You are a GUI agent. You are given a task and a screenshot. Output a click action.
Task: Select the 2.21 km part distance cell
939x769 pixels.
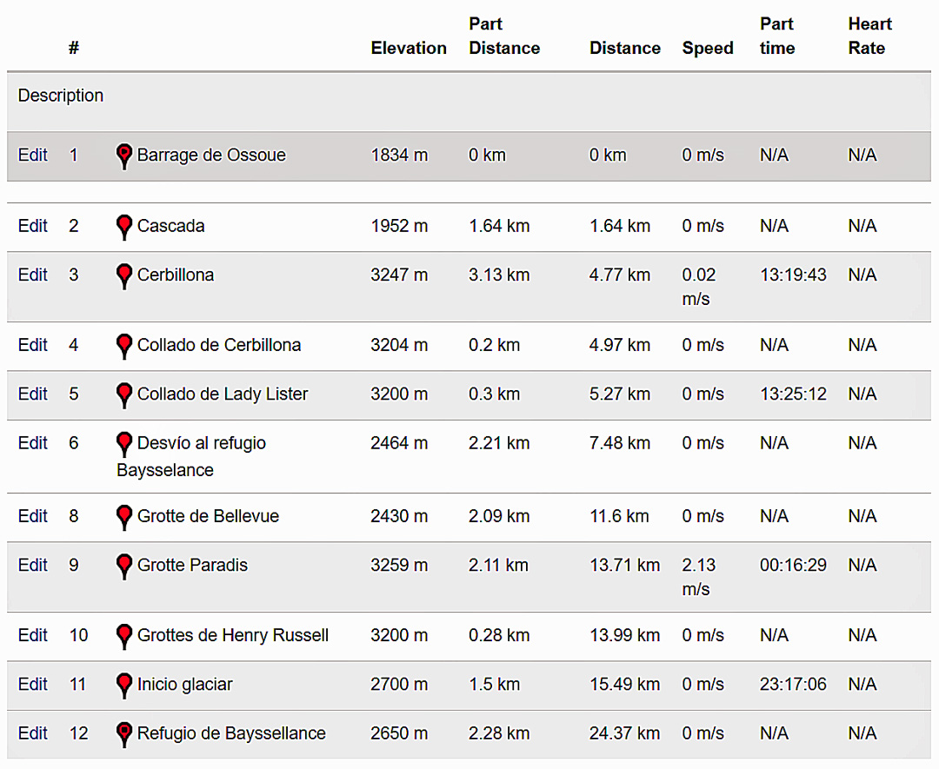[x=499, y=443]
